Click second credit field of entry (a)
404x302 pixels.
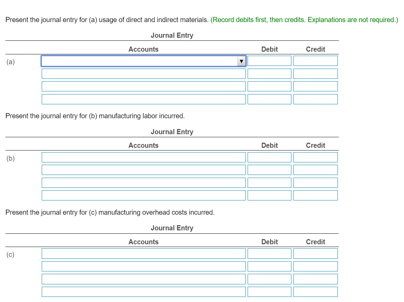coord(315,74)
